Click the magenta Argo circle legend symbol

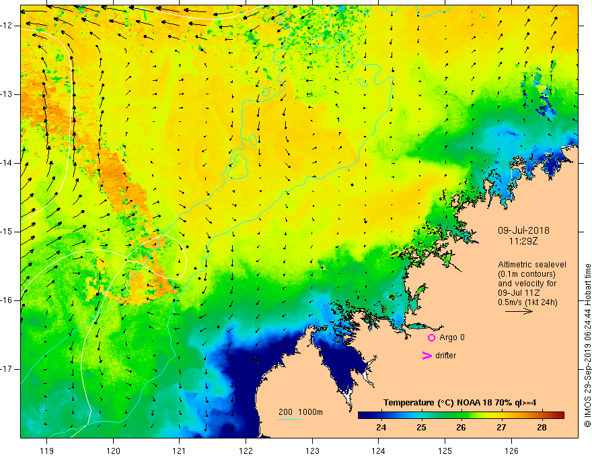pos(431,337)
